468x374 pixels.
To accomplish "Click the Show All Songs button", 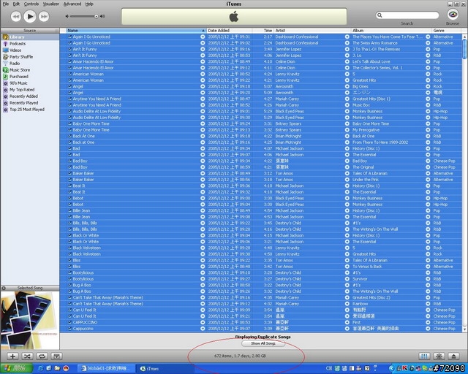I will tap(263, 343).
